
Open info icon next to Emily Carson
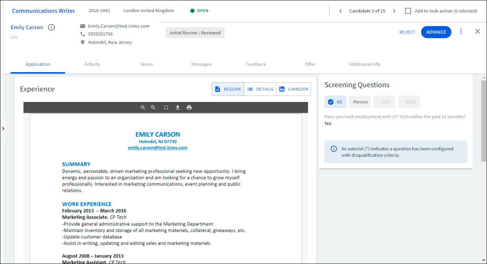(51, 28)
